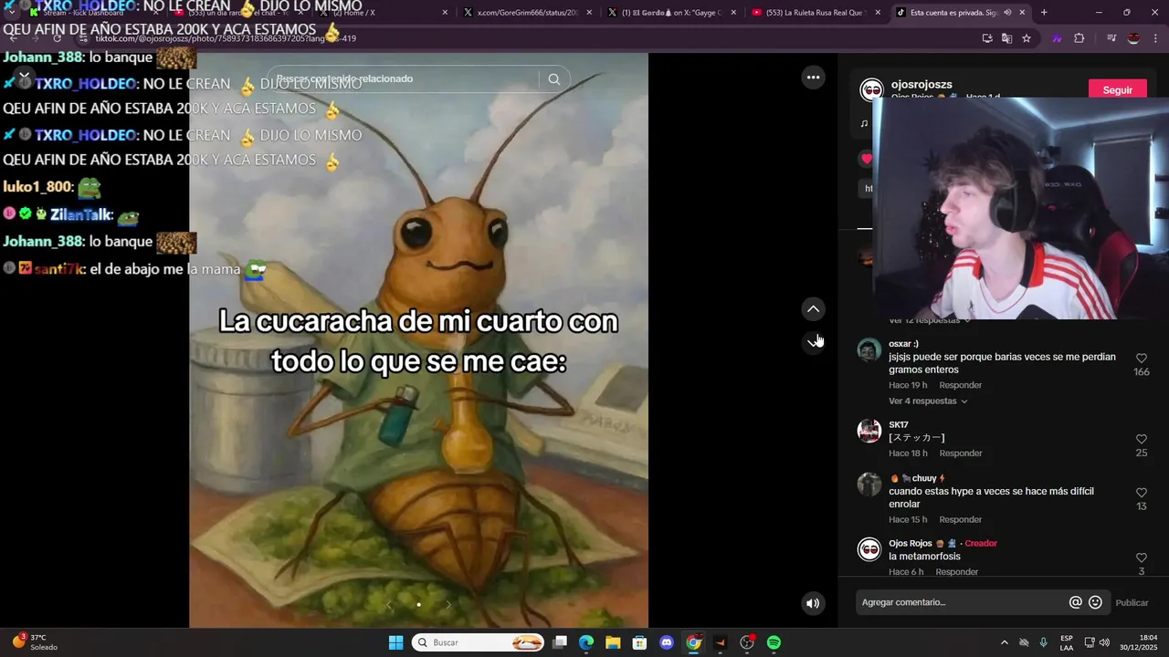Switch to the Gordo on X 'Gayge' tab

point(671,13)
